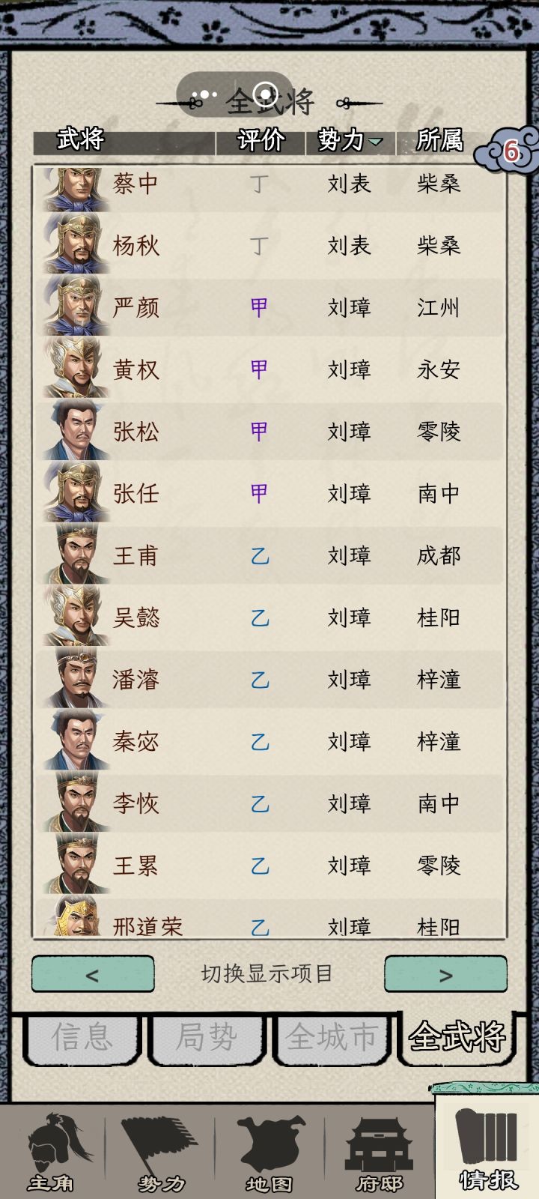The width and height of the screenshot is (539, 1199).
Task: Open the mini-program three-dots menu
Action: (204, 95)
